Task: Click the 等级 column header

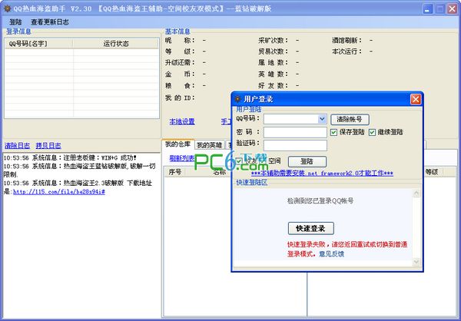Action: (432, 172)
